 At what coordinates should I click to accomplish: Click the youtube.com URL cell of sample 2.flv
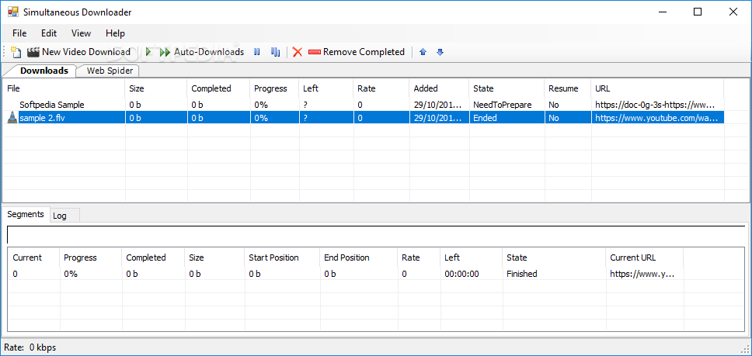click(x=657, y=118)
